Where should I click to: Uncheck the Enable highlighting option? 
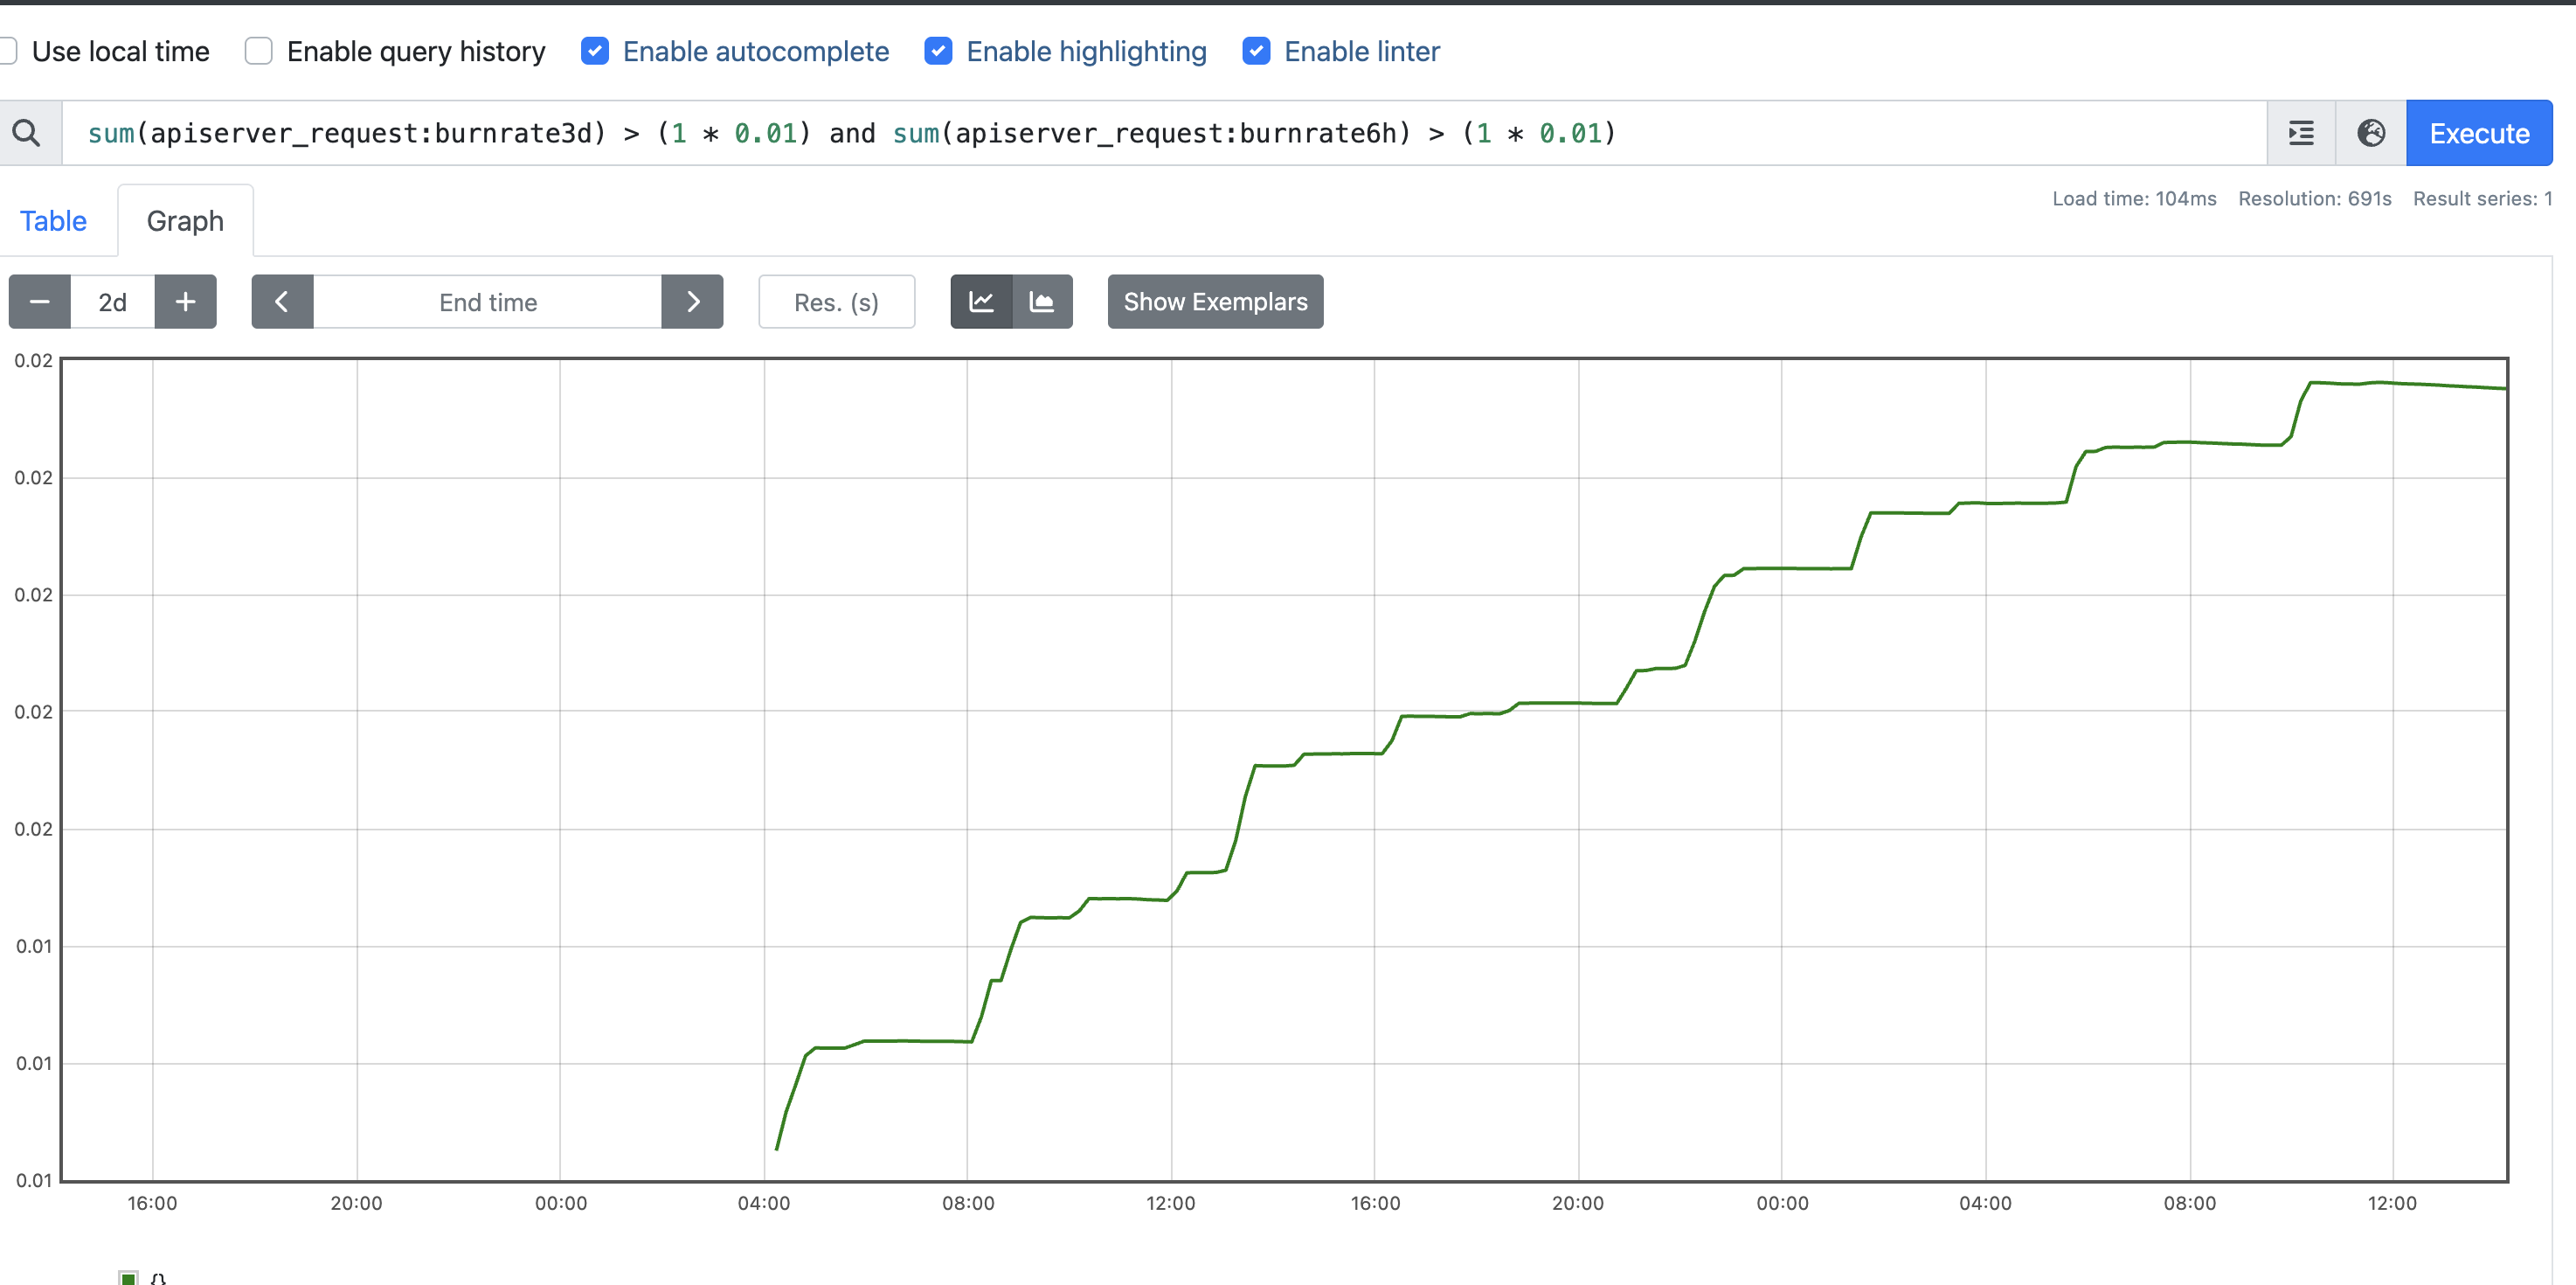[938, 51]
